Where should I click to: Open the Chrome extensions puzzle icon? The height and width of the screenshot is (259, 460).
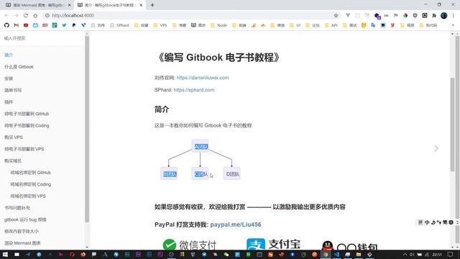pyautogui.click(x=434, y=15)
